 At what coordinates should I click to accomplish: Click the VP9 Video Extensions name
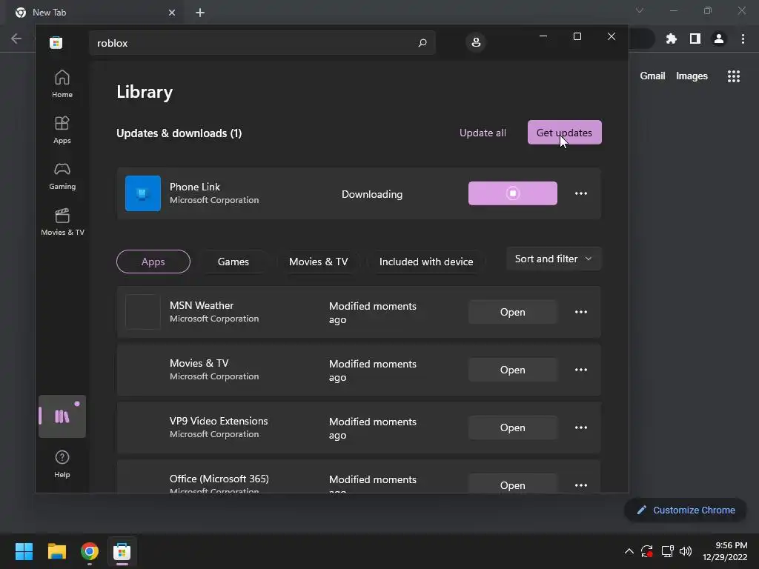tap(219, 421)
